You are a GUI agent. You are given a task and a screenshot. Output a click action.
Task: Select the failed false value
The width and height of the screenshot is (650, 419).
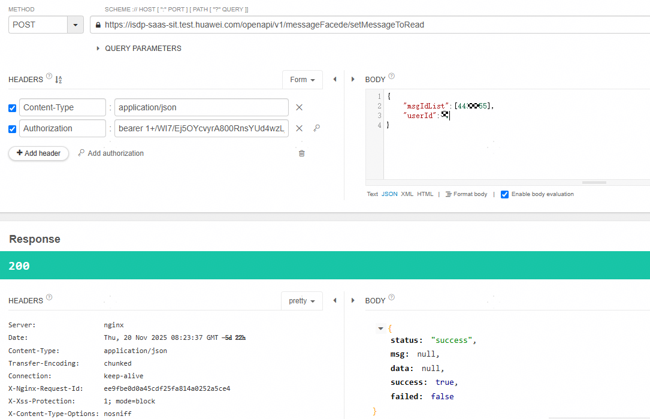442,397
